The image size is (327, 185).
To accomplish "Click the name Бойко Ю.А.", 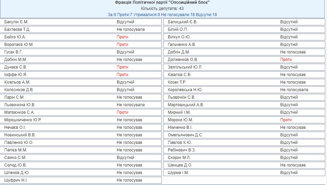I will click(x=15, y=37).
